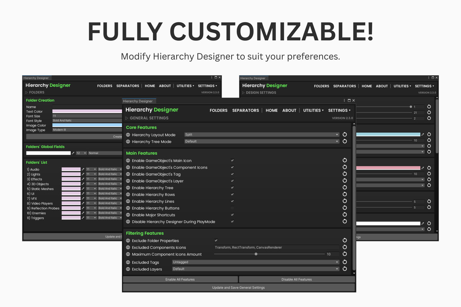Click info icon beside Hierarchy Tree Mode
The image size is (461, 307).
point(128,142)
